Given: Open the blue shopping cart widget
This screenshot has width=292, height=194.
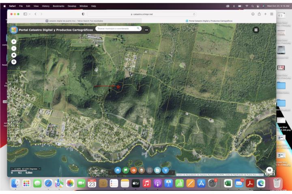Looking at the screenshot, I should 165,171.
